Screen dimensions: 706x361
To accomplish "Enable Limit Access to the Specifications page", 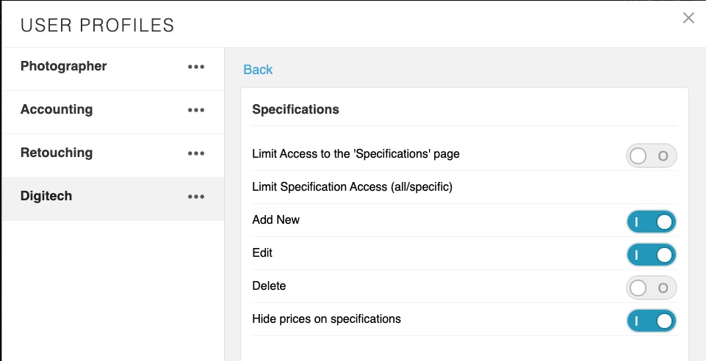I will tap(651, 156).
